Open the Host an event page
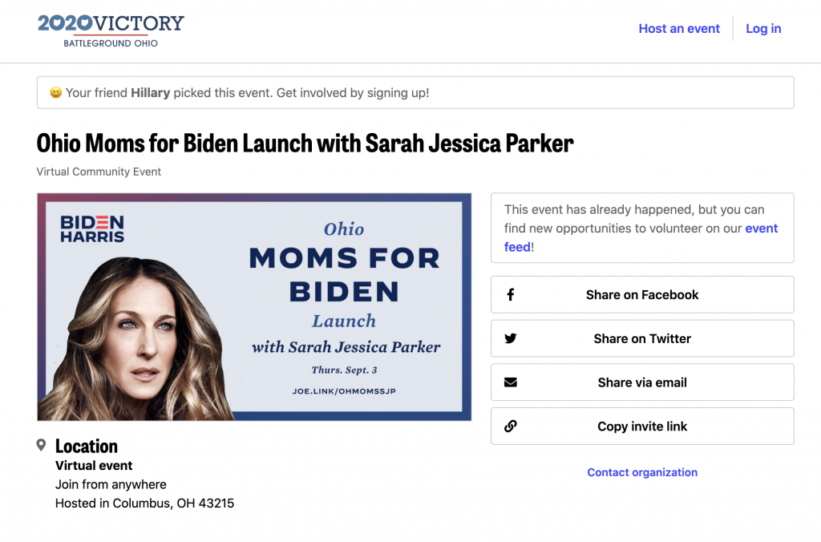This screenshot has height=542, width=821. click(x=679, y=29)
